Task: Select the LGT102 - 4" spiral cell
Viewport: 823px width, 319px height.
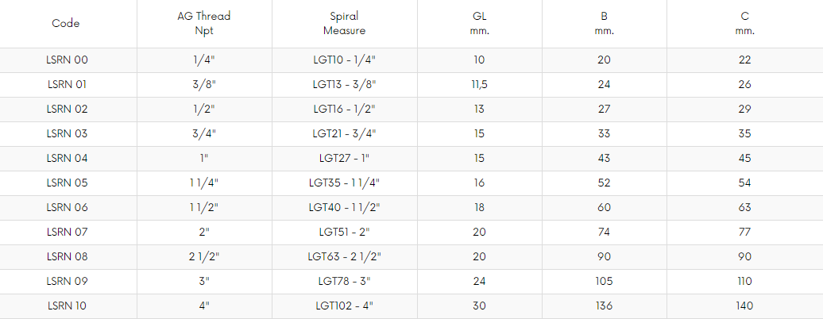Action: [344, 306]
